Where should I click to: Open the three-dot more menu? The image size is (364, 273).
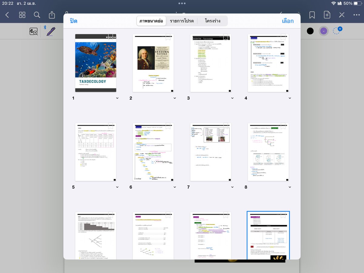point(357,15)
